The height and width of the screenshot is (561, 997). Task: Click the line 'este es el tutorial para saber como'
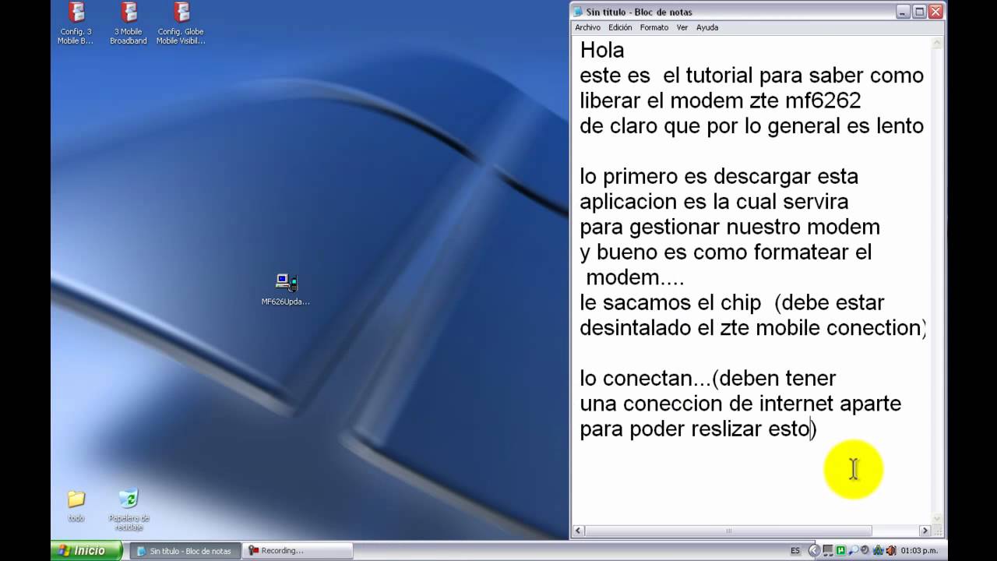pos(752,76)
